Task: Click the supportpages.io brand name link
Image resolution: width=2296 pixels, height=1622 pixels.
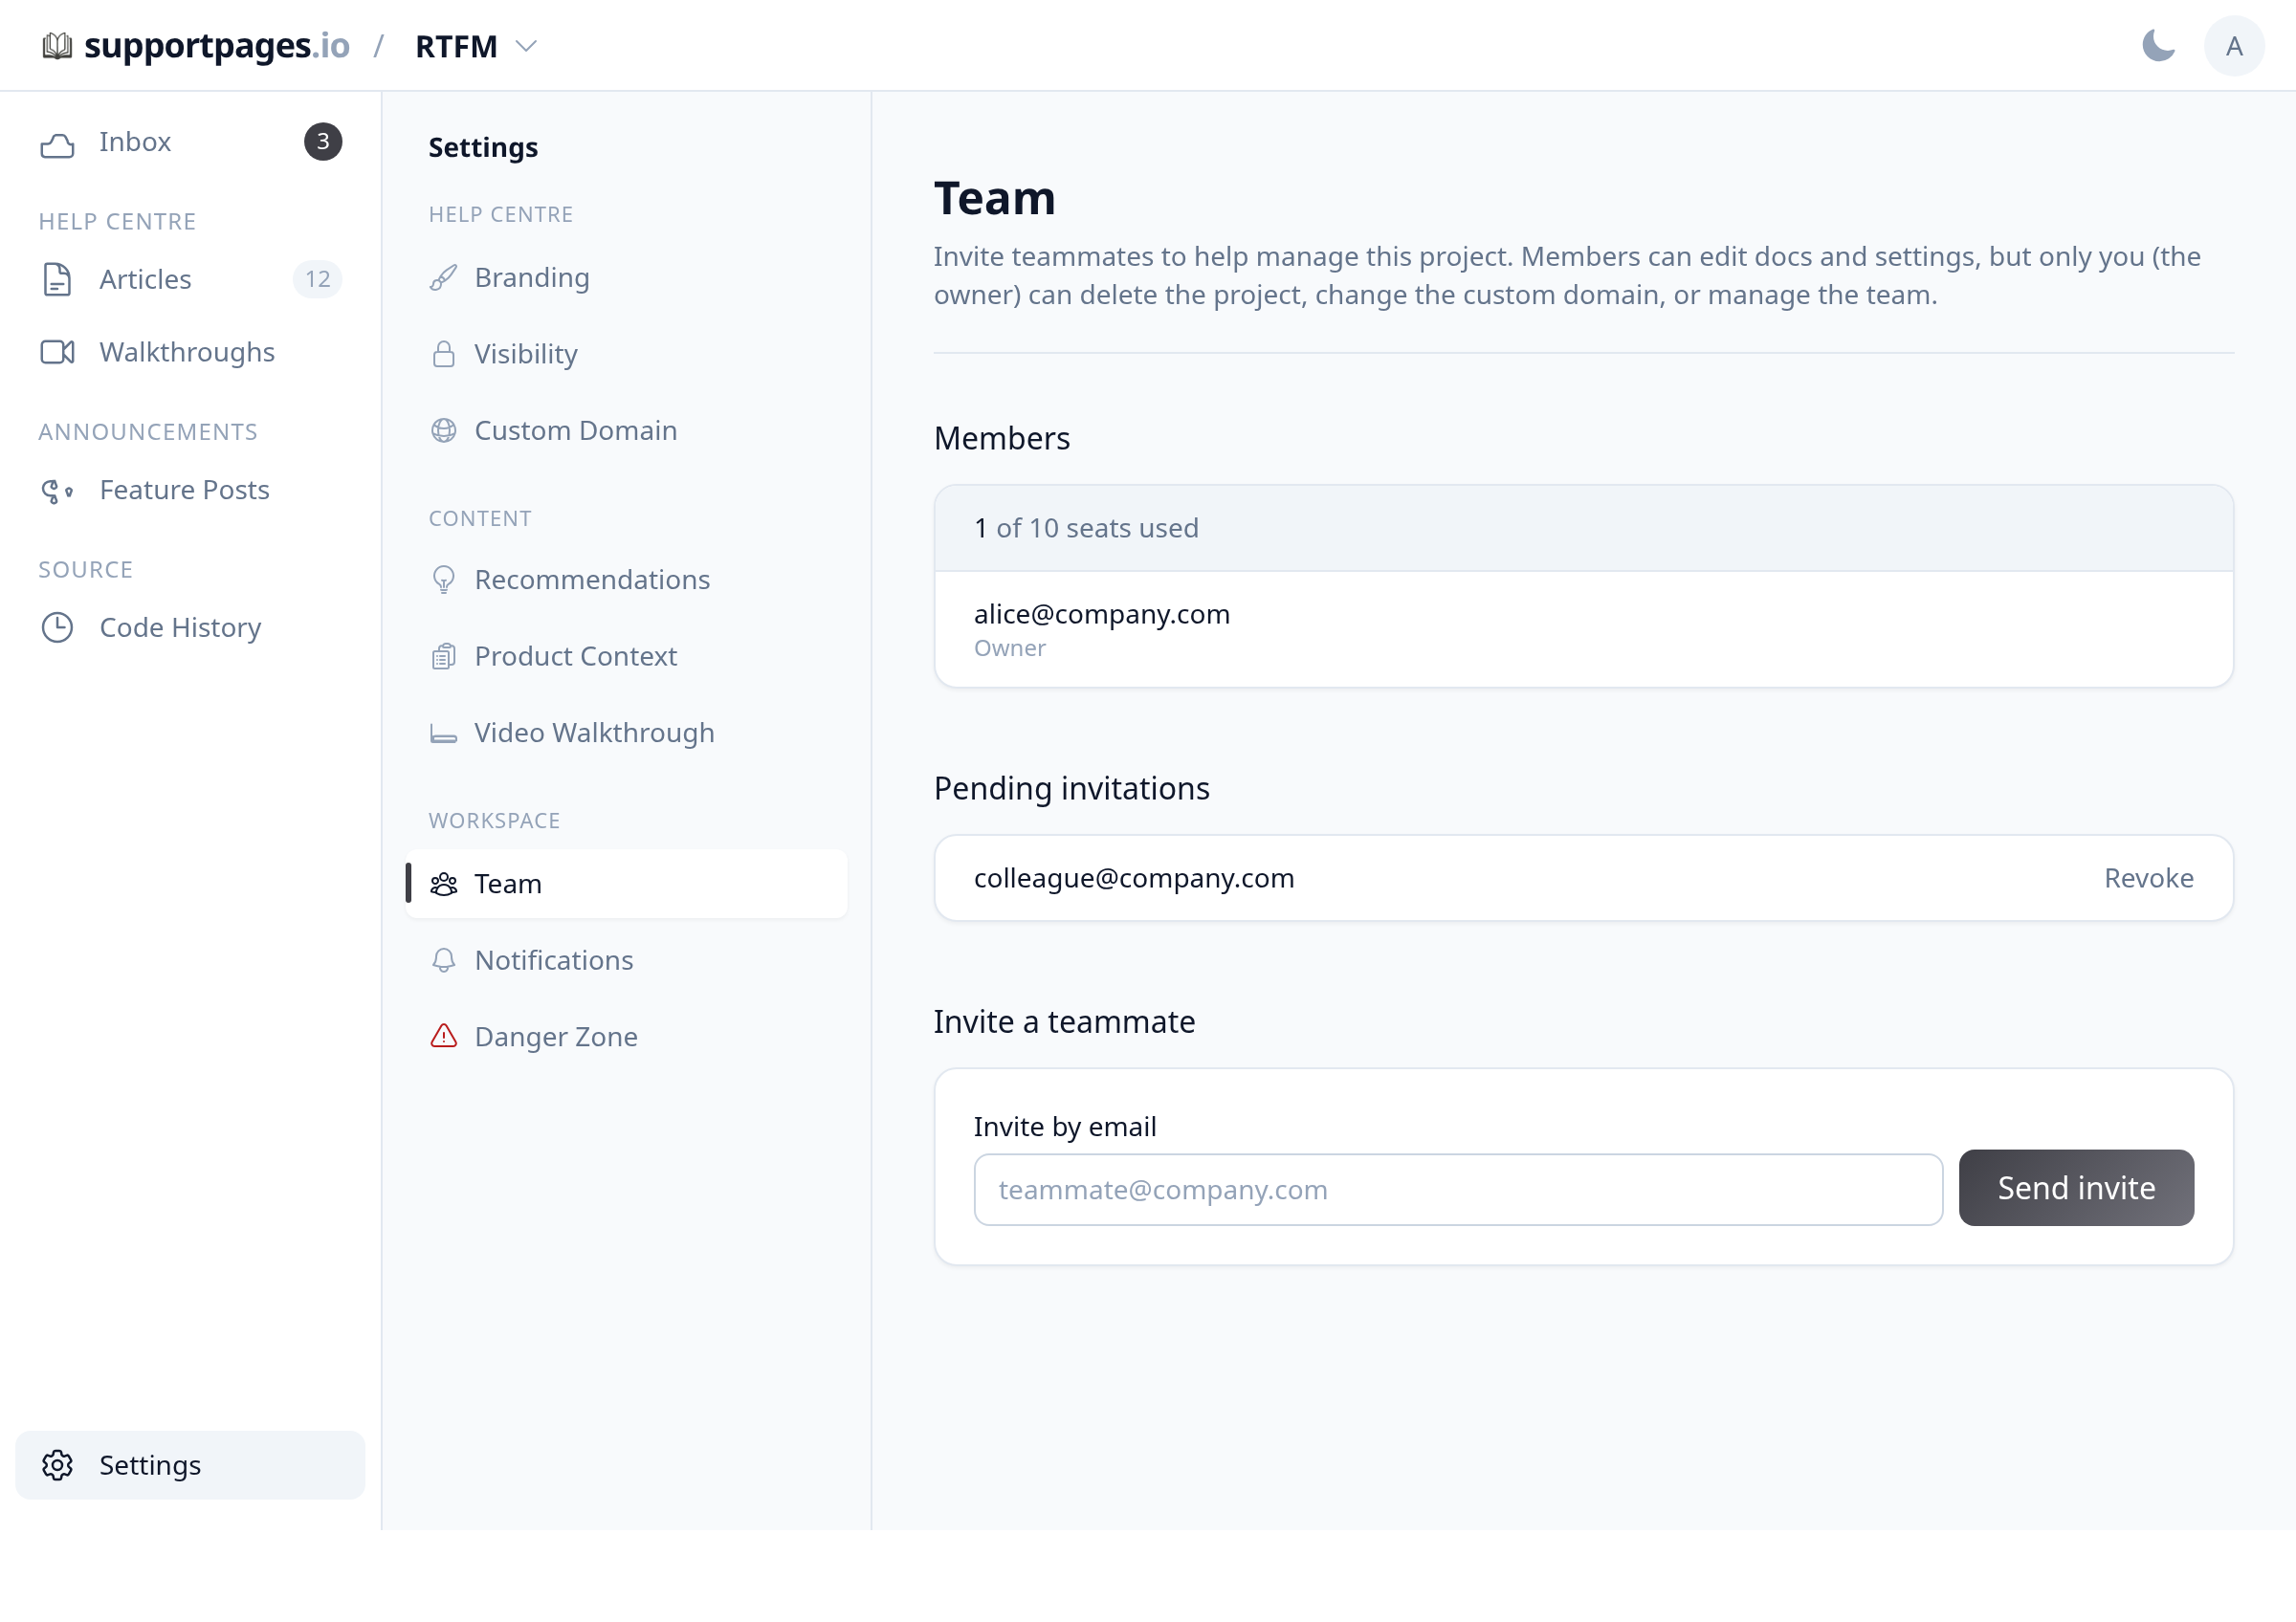Action: pos(217,46)
